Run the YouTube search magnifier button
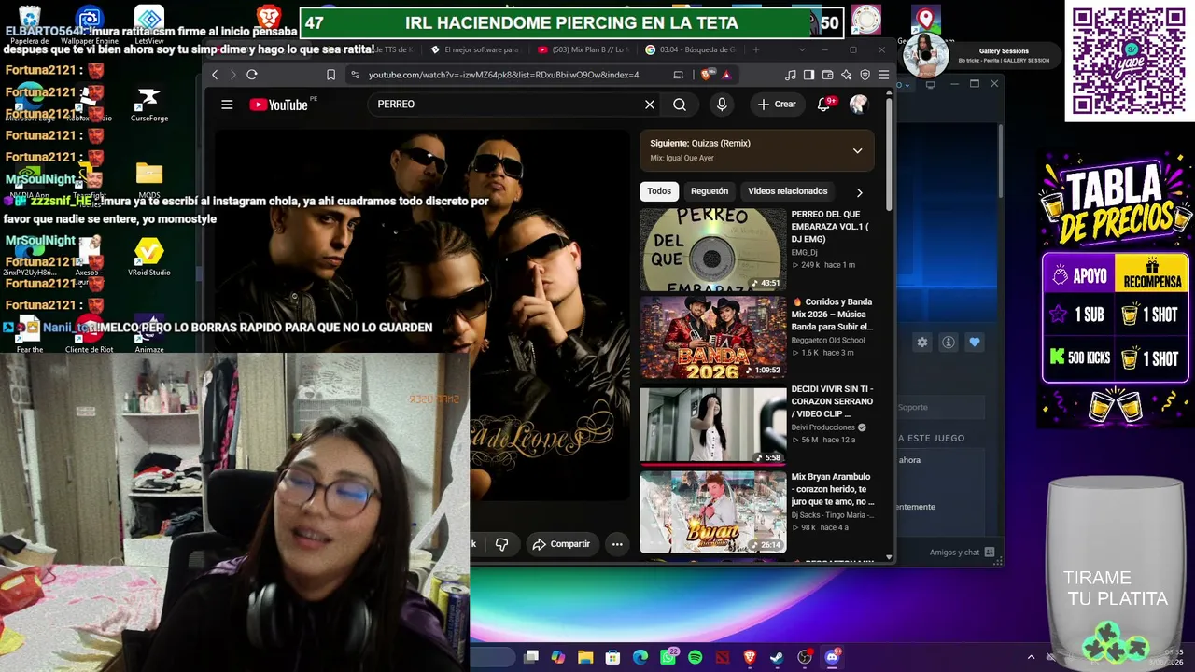The width and height of the screenshot is (1195, 672). [680, 105]
